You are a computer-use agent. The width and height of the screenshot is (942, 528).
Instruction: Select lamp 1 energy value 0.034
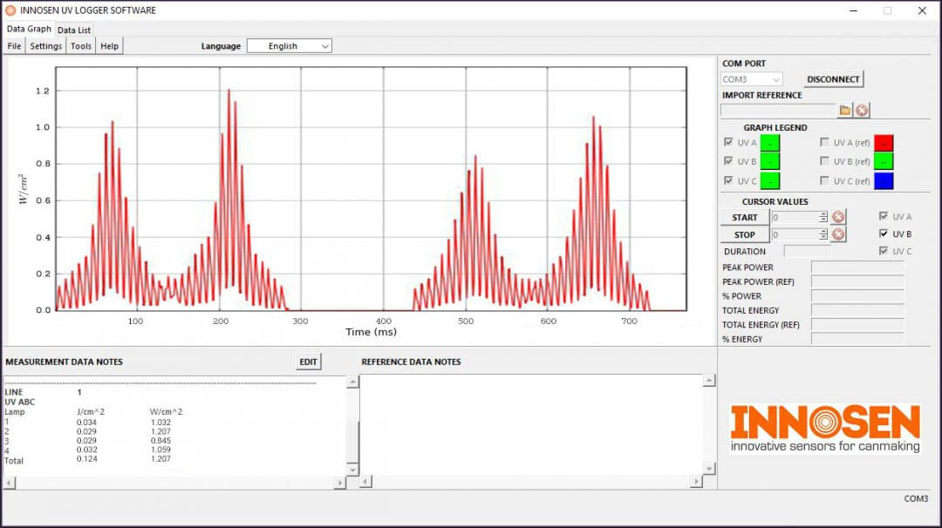click(x=86, y=423)
